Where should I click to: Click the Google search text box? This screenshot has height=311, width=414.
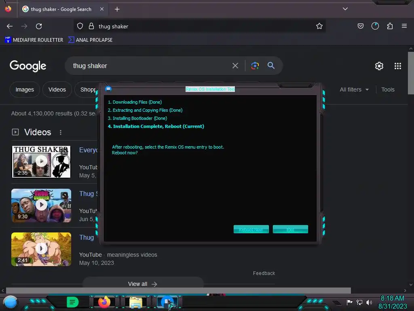tap(150, 66)
